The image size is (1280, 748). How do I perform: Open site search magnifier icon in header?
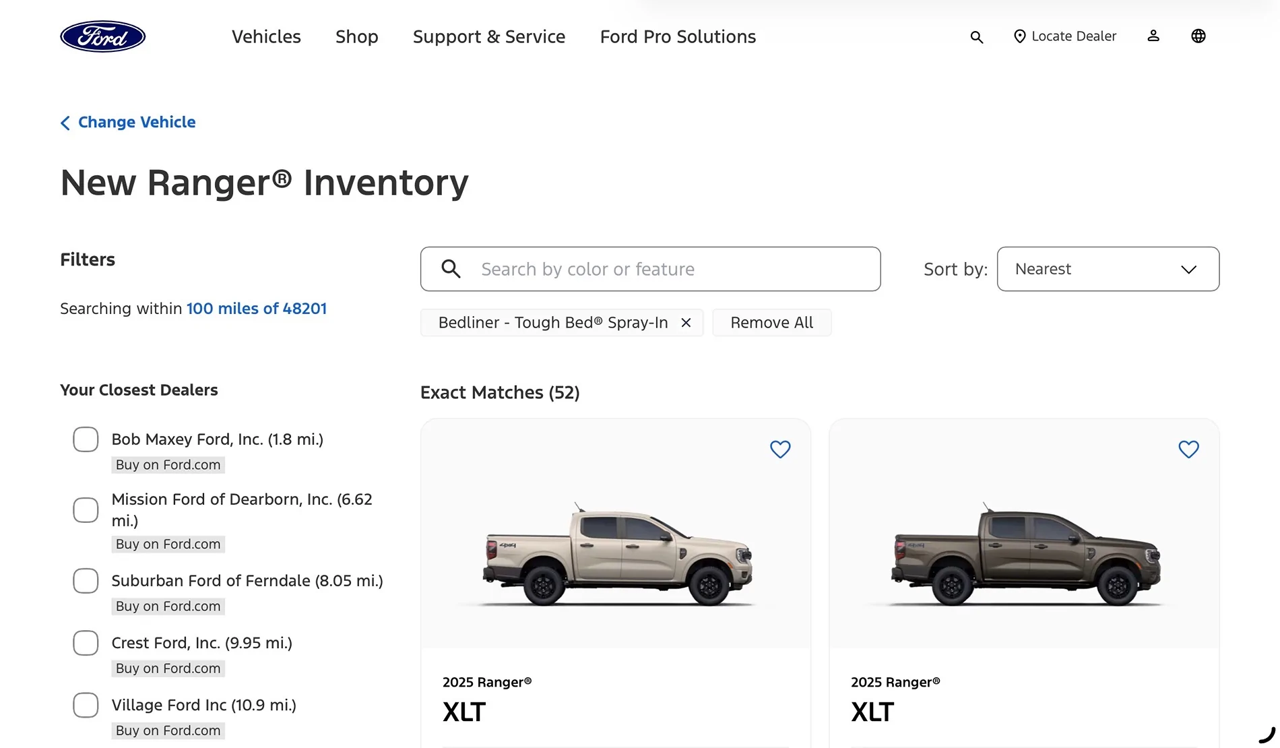(x=977, y=37)
